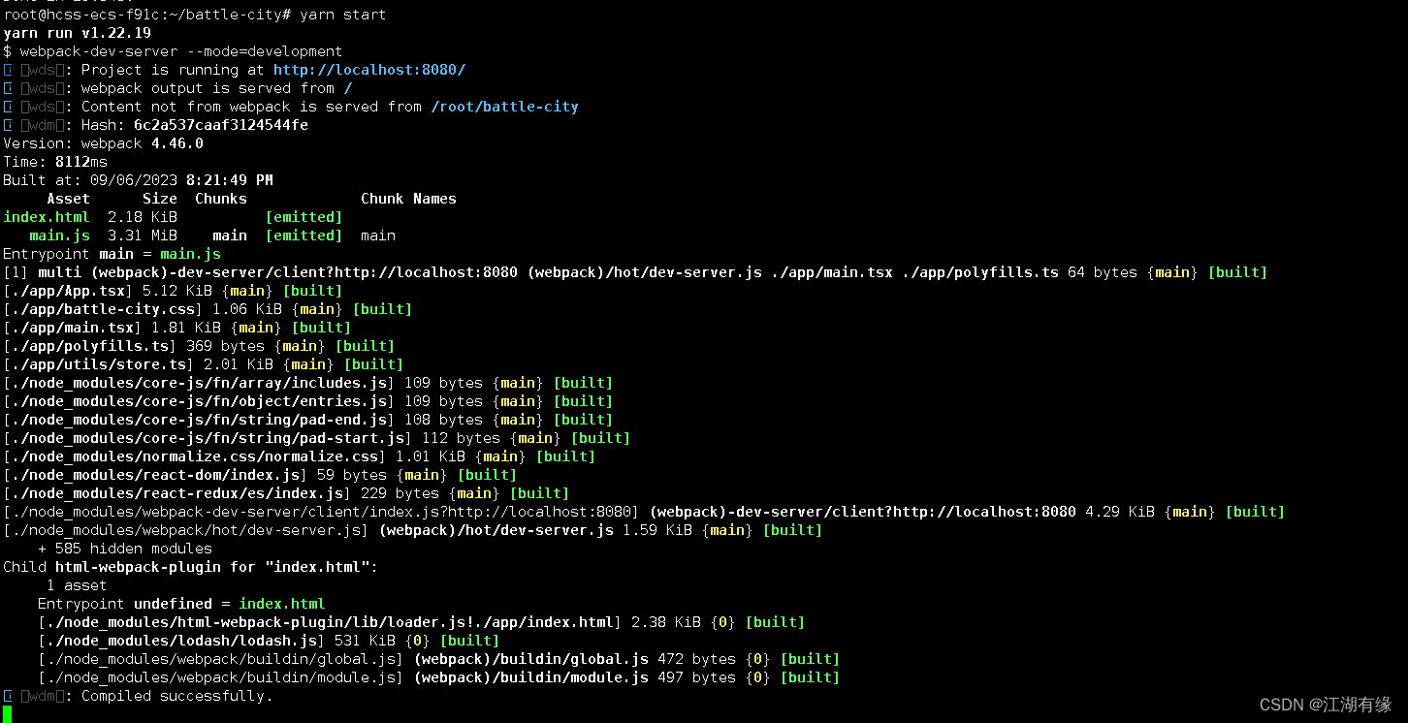
Task: Click '+ 585 hidden modules' line
Action: pyautogui.click(x=125, y=549)
